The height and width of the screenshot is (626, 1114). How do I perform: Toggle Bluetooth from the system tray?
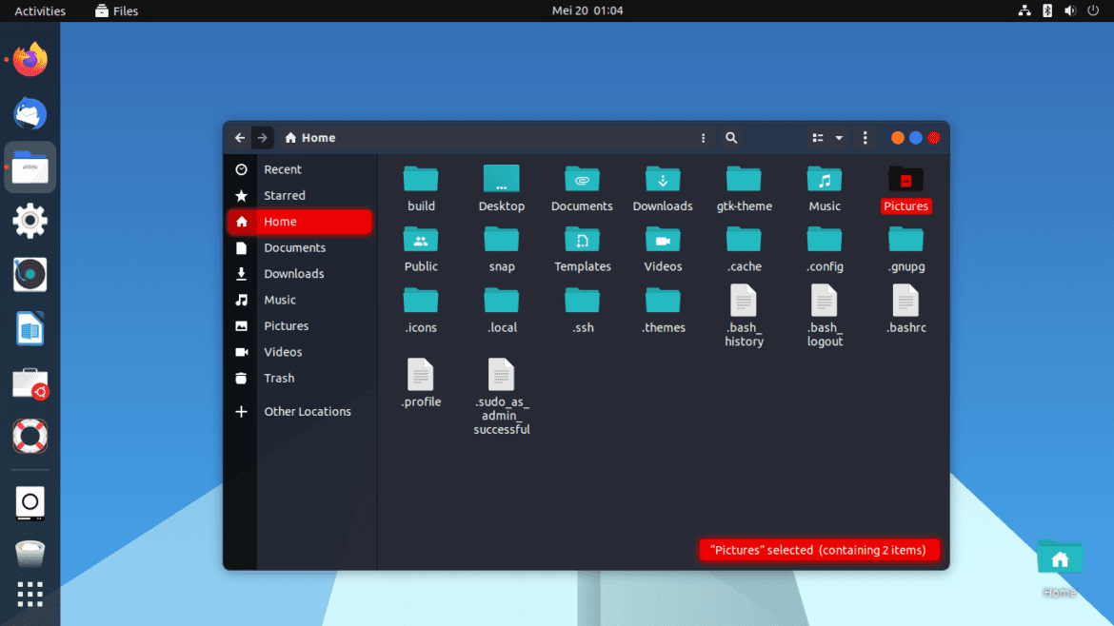point(1047,10)
